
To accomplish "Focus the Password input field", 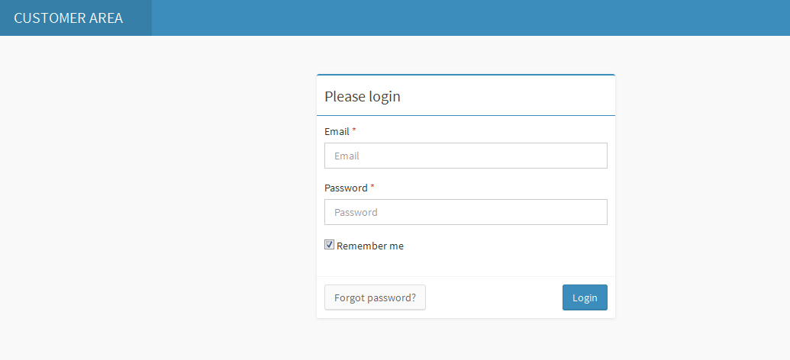I will pyautogui.click(x=466, y=212).
